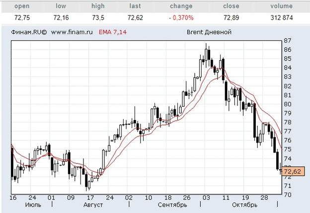Screen dimensions: 310x213
Task: Click the 'high' column header
Action: 98,6
